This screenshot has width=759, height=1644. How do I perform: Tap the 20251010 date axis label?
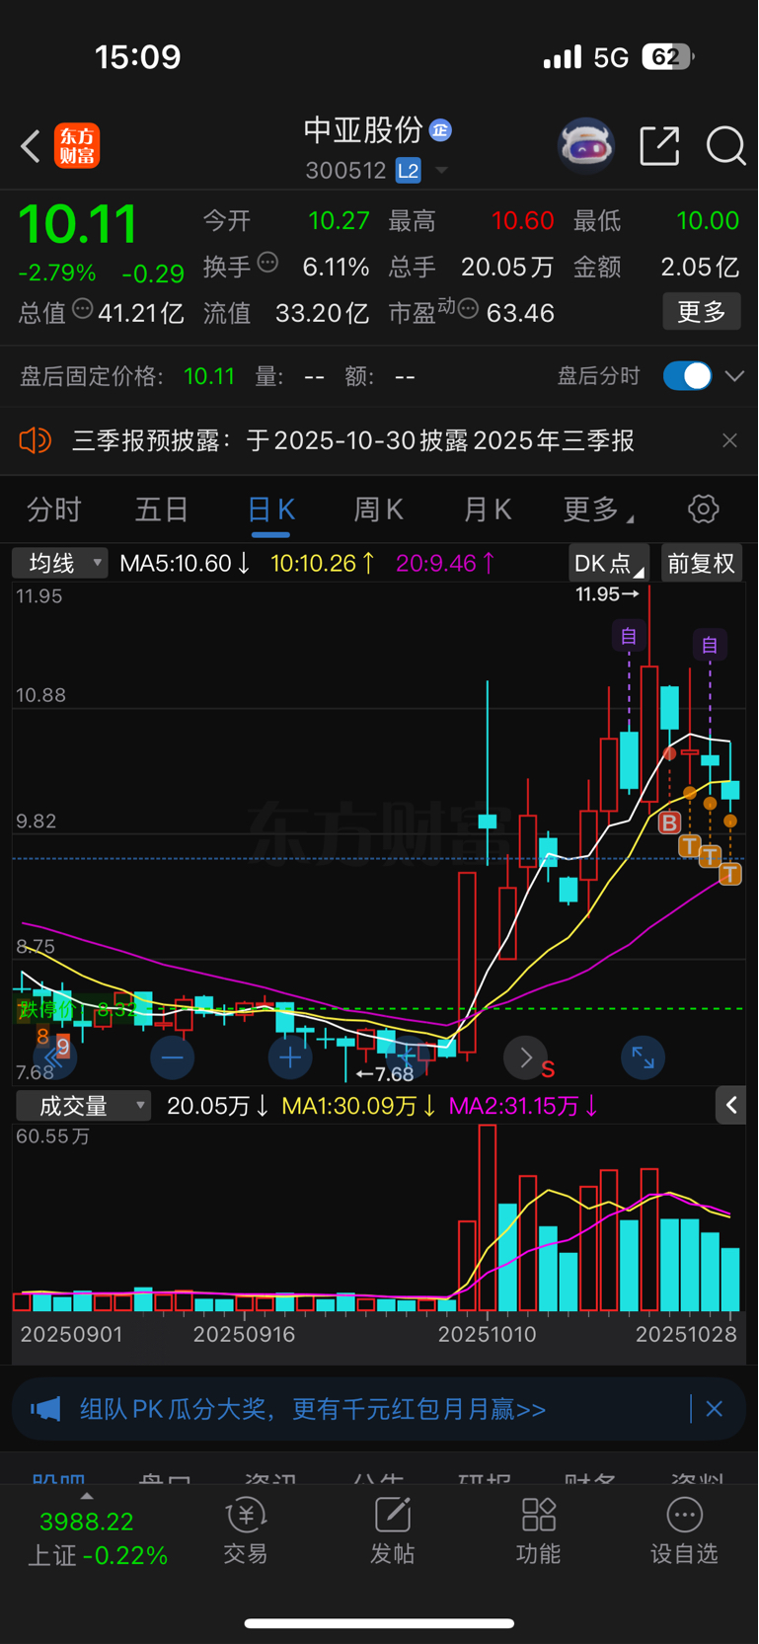coord(488,1335)
